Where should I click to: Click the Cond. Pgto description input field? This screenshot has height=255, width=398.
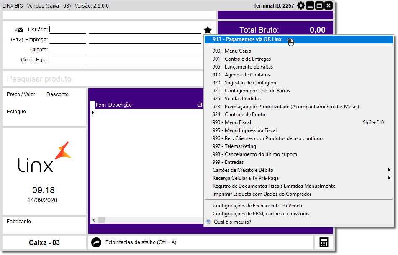coord(145,60)
